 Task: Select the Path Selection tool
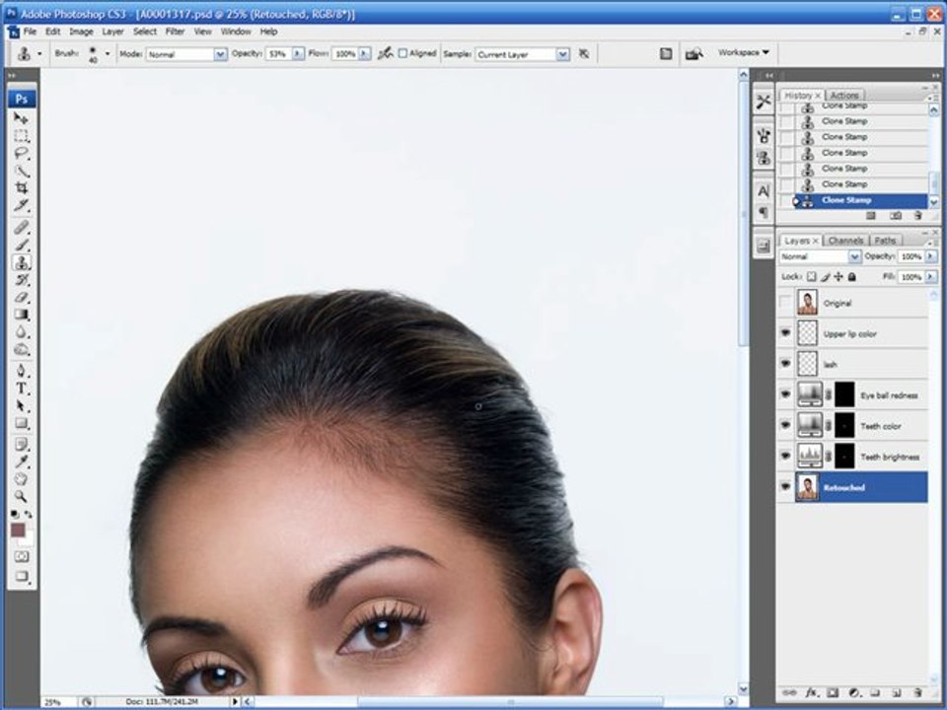tap(21, 405)
